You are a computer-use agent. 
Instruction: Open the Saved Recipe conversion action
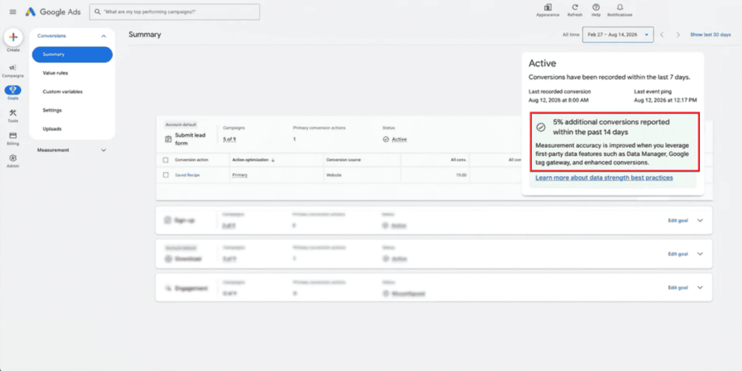point(188,175)
